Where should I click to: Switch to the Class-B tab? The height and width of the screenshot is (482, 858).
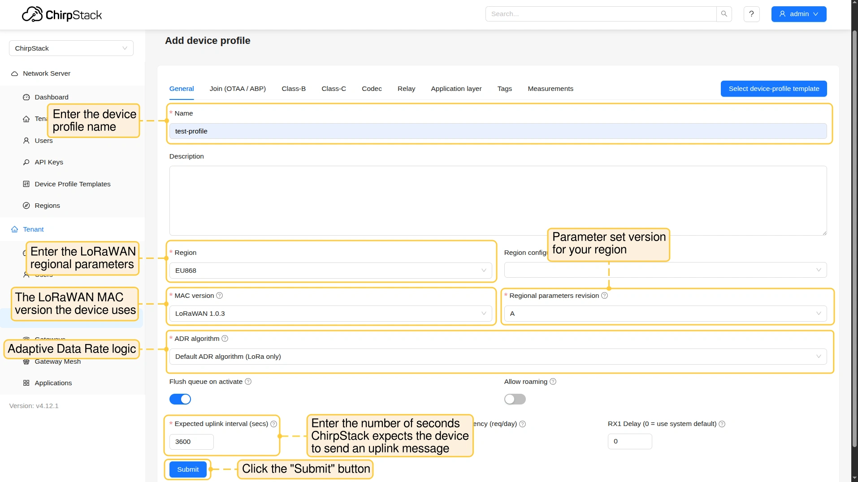294,89
